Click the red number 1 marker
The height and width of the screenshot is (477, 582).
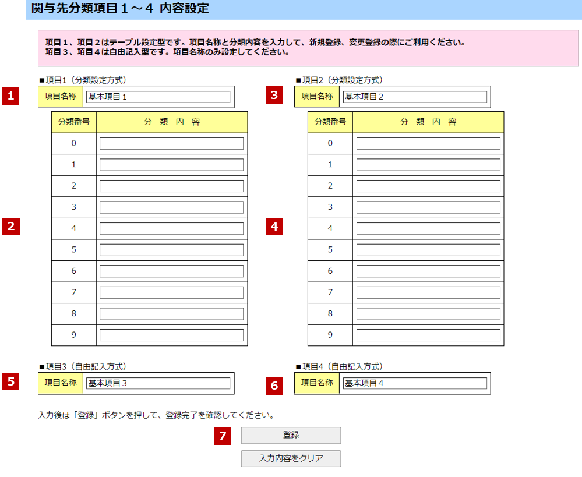point(11,96)
